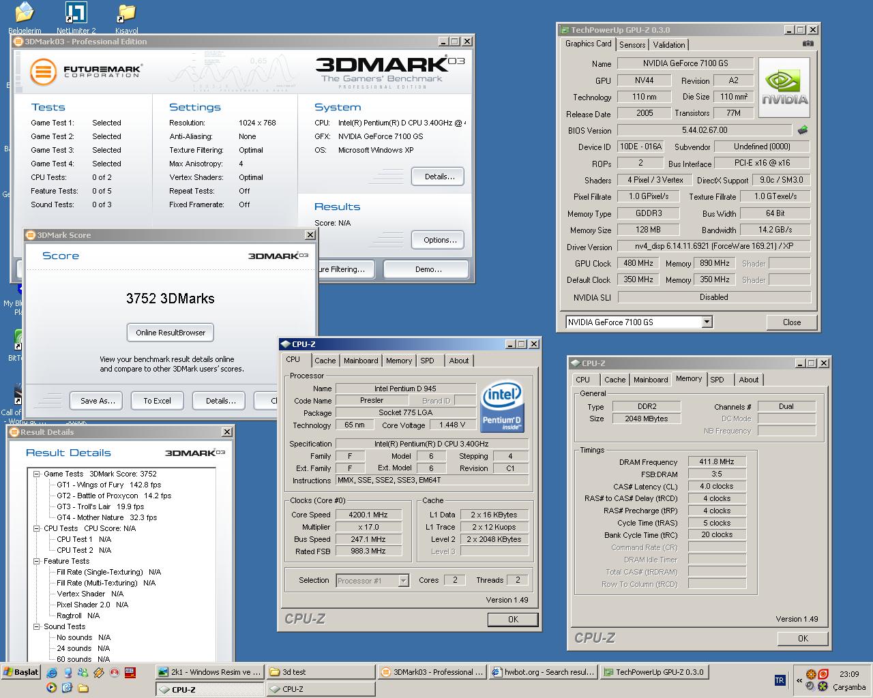Image resolution: width=873 pixels, height=698 pixels.
Task: Click OK in the CPU-Z Memory window
Action: click(x=803, y=639)
